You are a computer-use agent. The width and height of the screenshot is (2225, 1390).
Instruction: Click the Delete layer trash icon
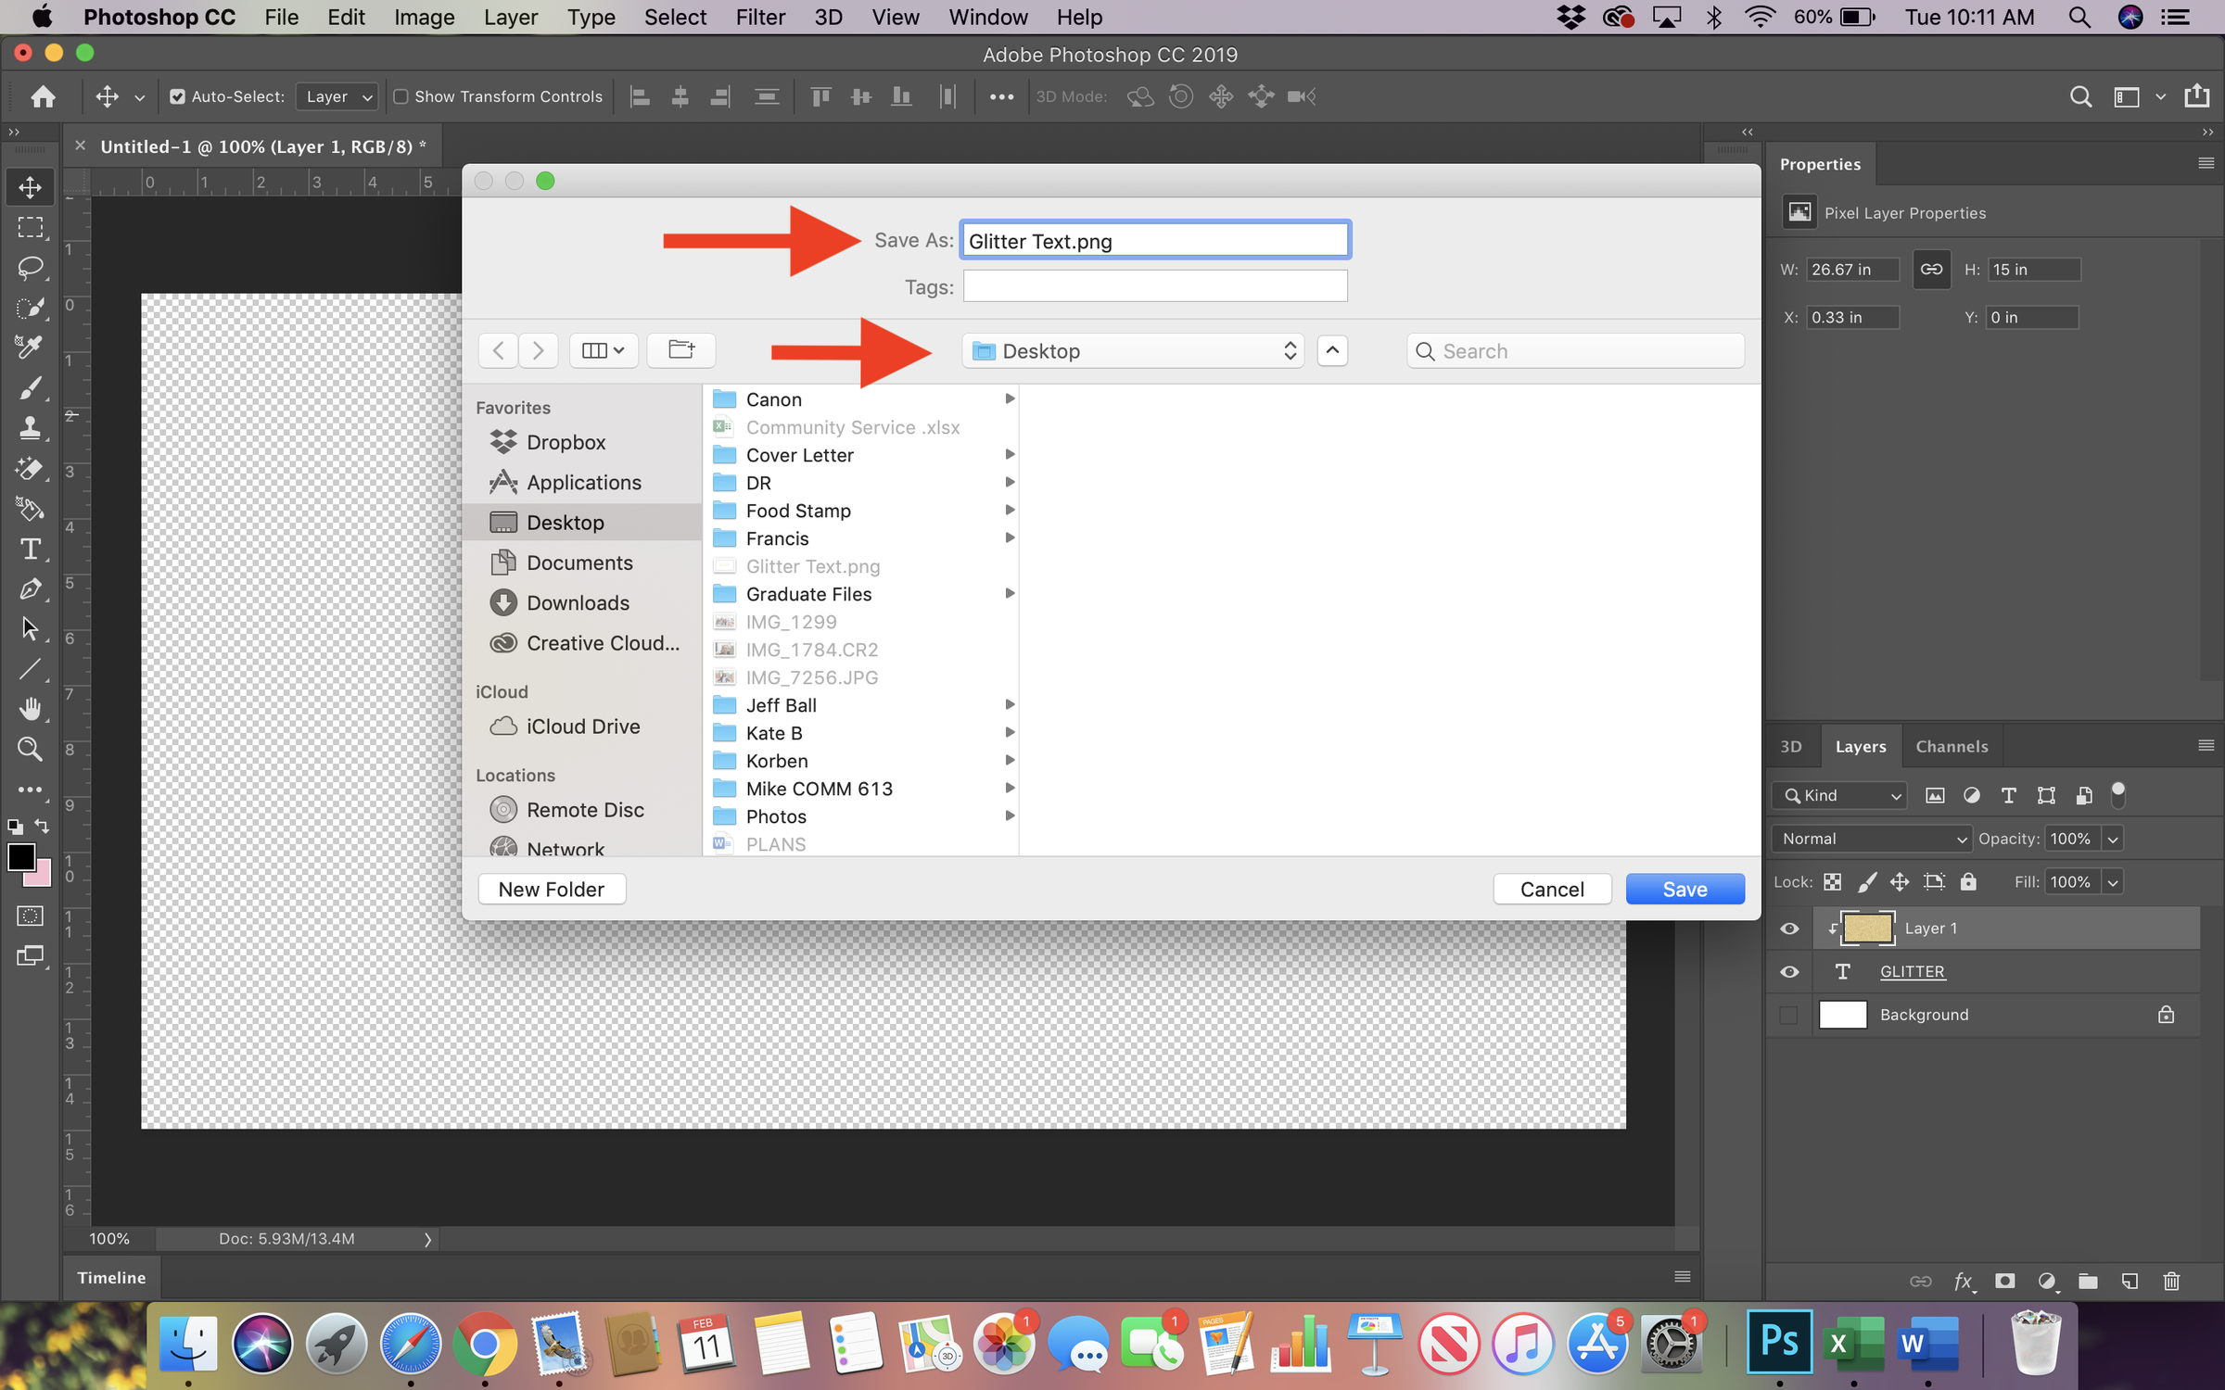tap(2171, 1281)
